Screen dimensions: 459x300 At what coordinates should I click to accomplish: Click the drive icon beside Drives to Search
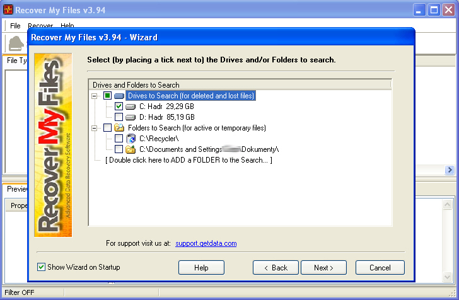(119, 96)
